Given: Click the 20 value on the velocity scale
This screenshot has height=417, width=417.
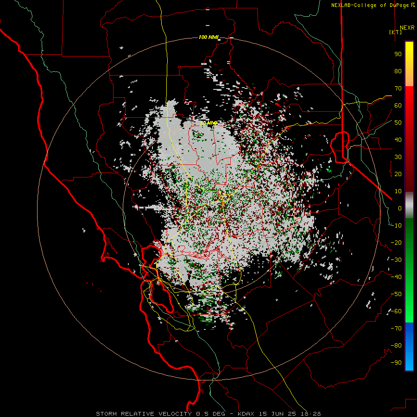Looking at the screenshot, I should pos(398,174).
